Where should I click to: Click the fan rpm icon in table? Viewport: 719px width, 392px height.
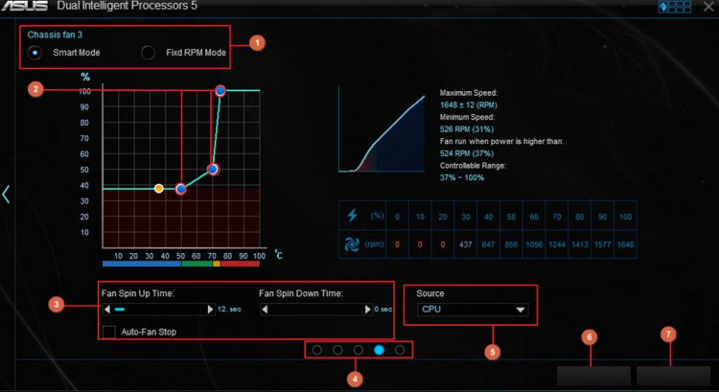point(352,244)
